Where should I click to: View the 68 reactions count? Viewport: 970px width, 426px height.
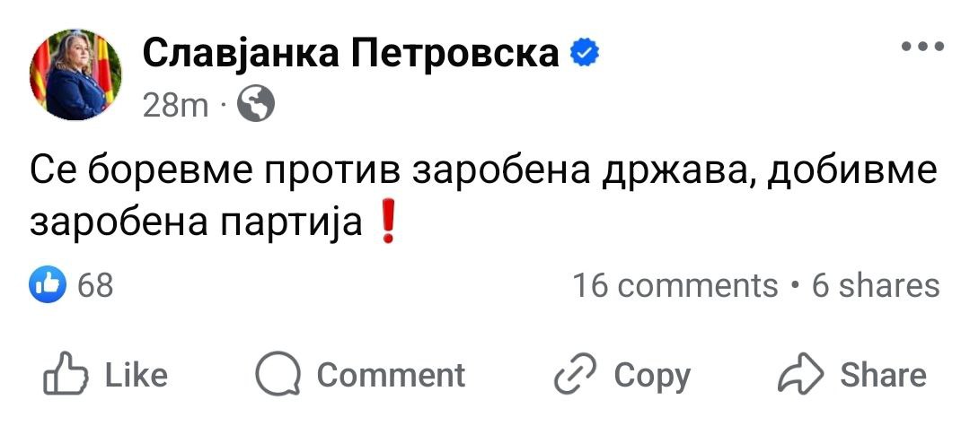[96, 285]
